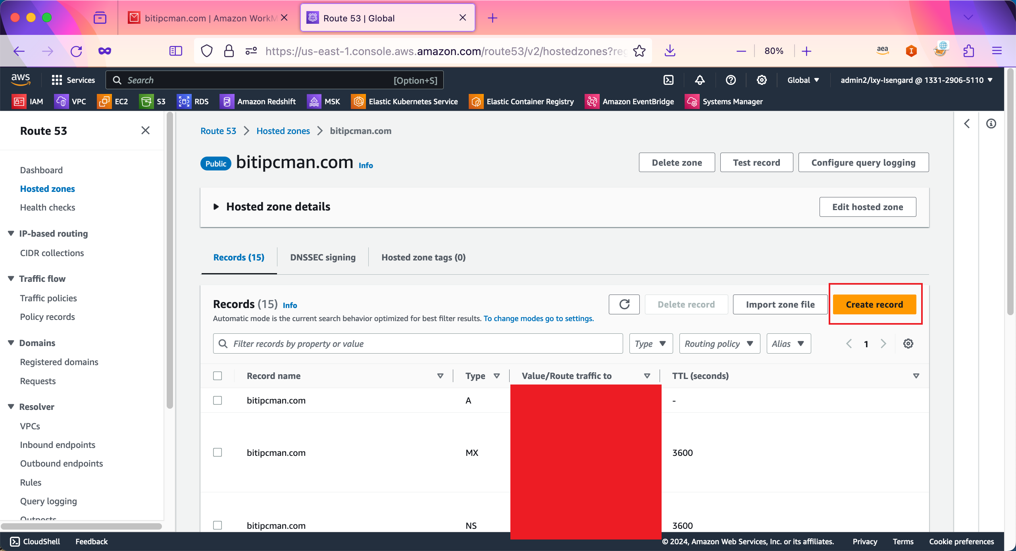The height and width of the screenshot is (551, 1016).
Task: Open Dashboard in sidebar
Action: [x=41, y=170]
